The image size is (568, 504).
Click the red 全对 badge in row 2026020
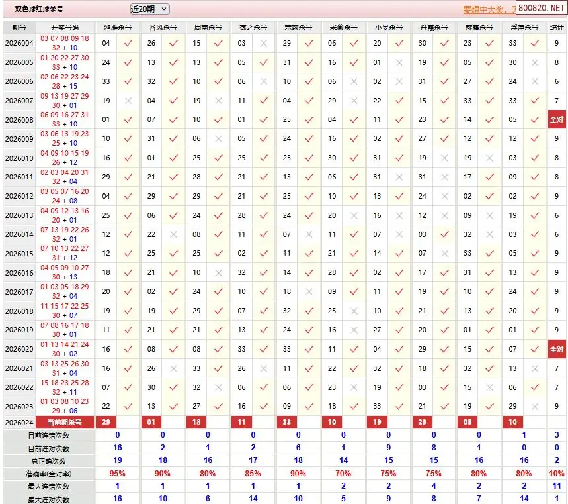click(x=557, y=349)
